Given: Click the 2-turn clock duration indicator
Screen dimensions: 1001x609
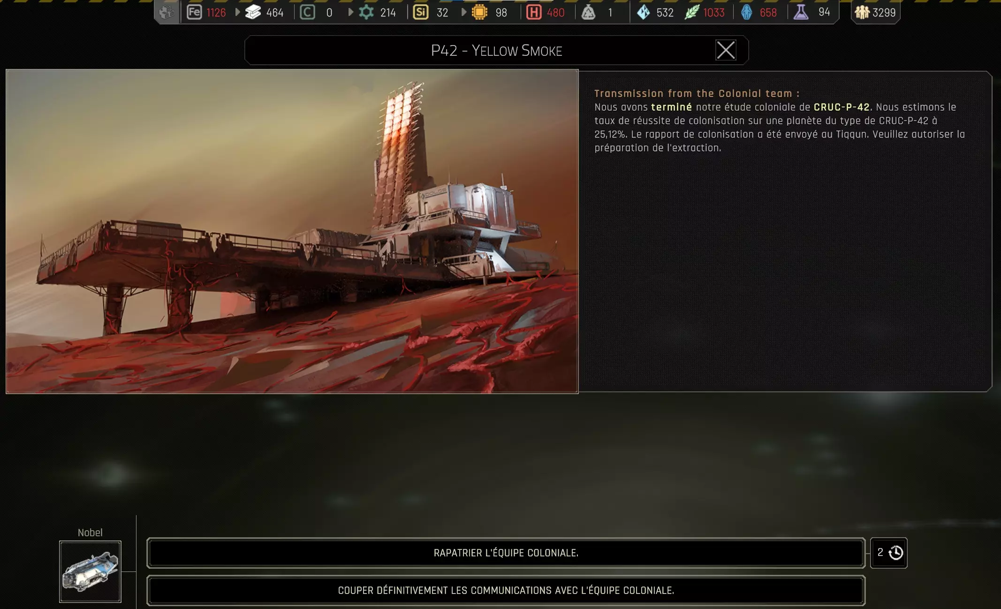Looking at the screenshot, I should [x=888, y=553].
